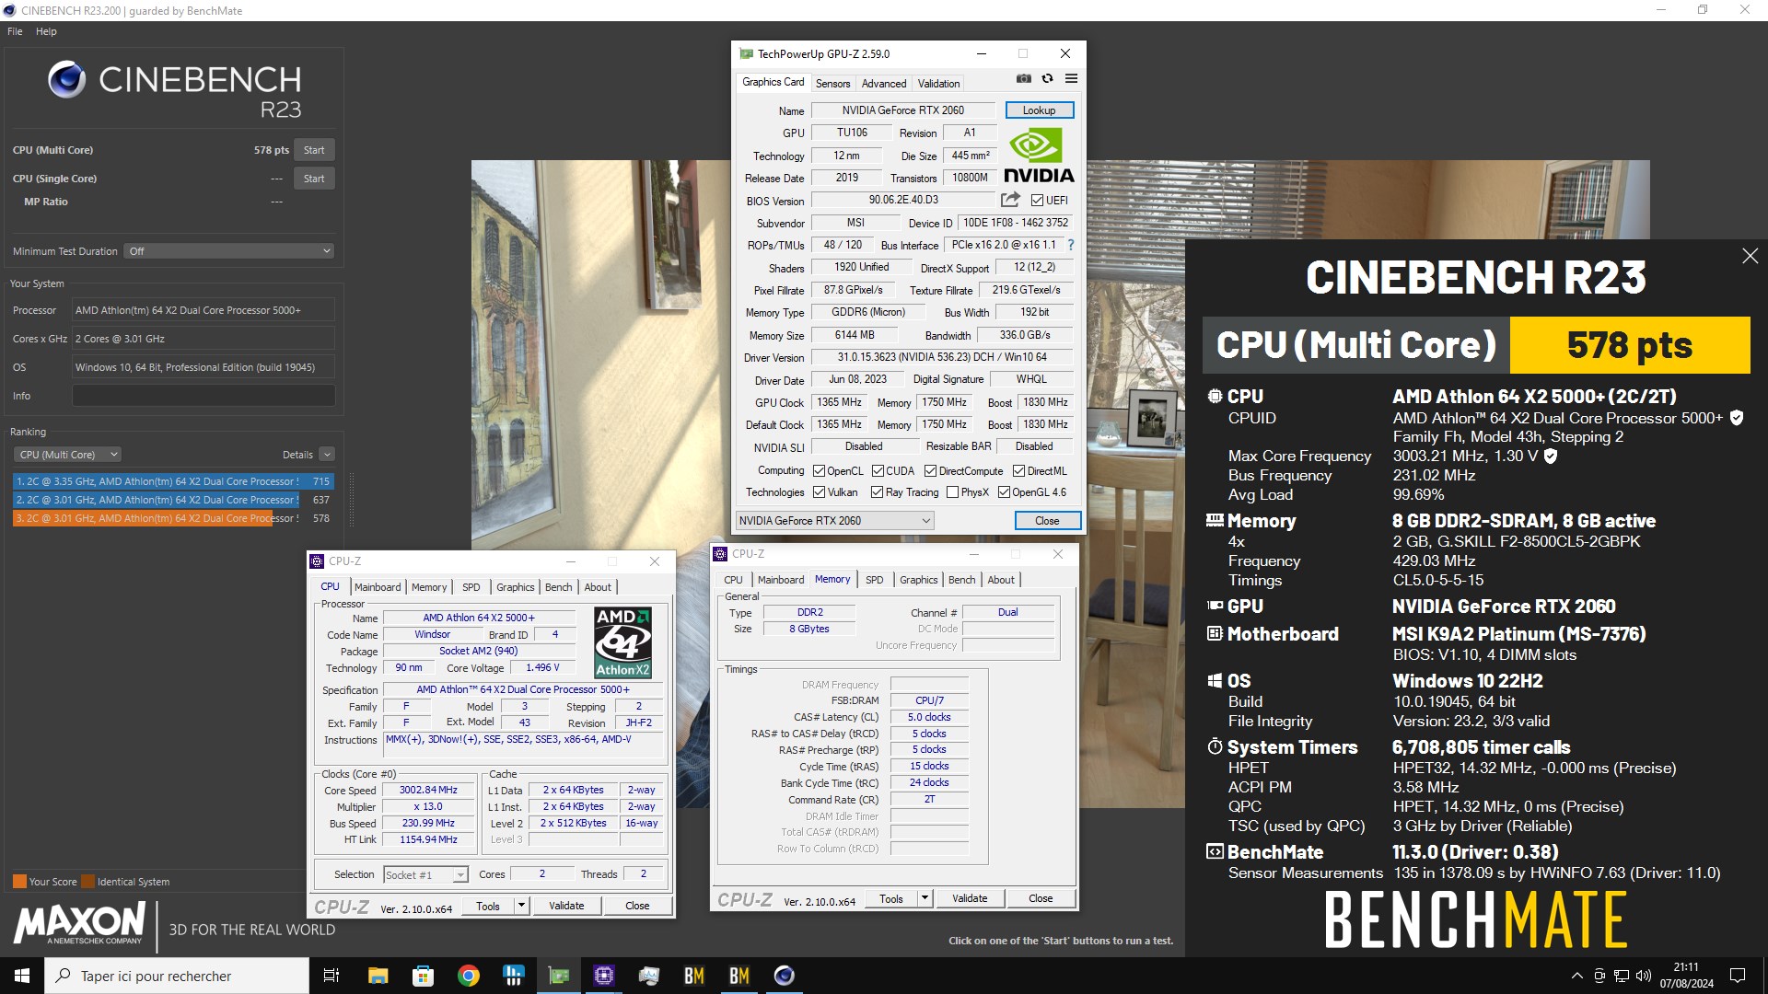Open second BenchMate taskbar icon
This screenshot has width=1768, height=994.
point(739,976)
